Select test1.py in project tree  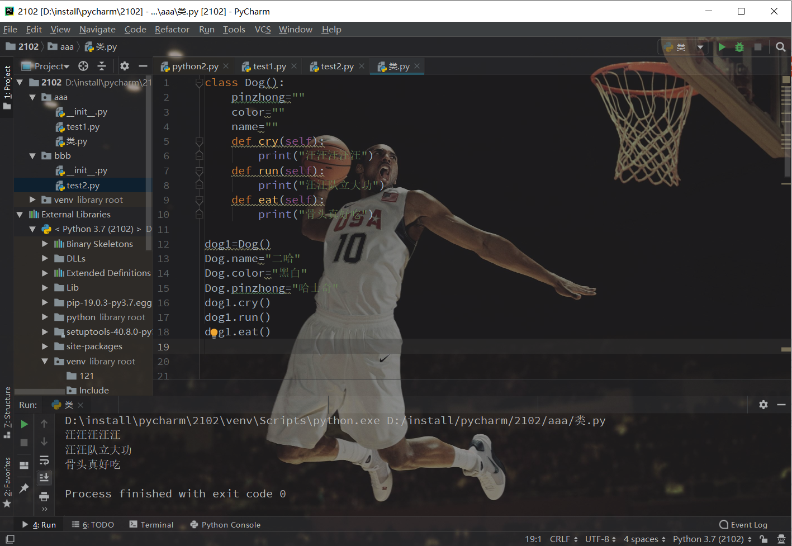click(x=83, y=127)
